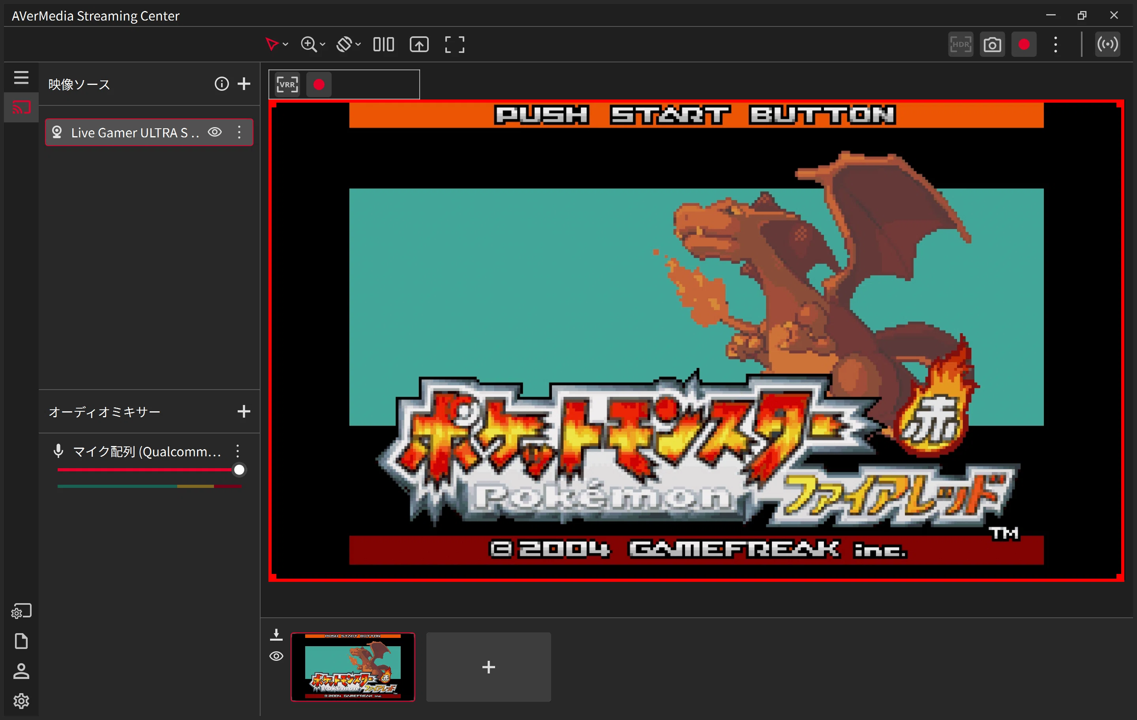Click the Pokémon game preview canvas
The image size is (1137, 720).
tap(696, 340)
